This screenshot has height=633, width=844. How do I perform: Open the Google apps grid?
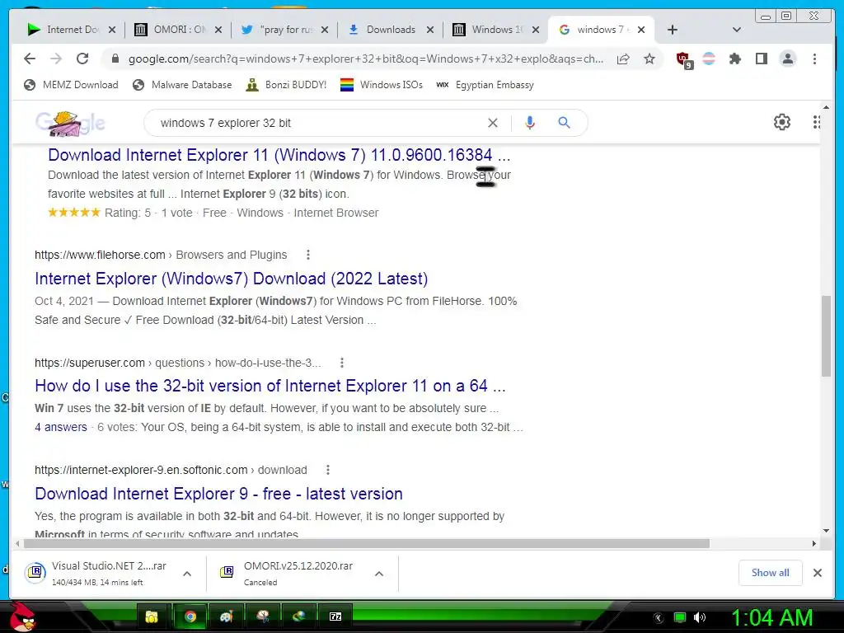(816, 122)
